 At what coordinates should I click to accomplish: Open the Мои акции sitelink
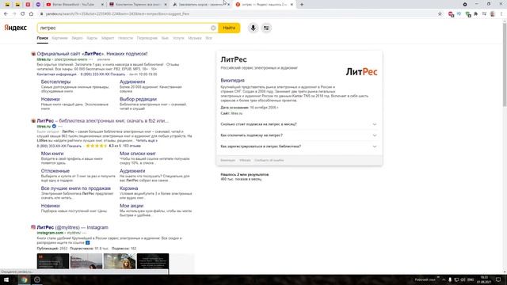click(x=132, y=206)
